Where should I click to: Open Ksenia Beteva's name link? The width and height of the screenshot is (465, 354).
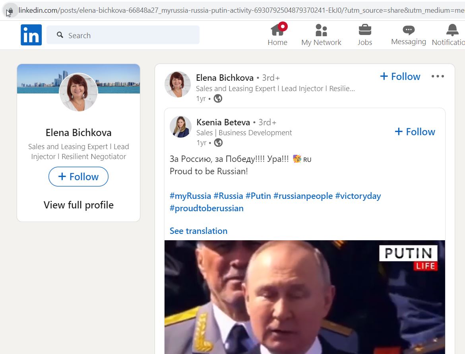click(223, 122)
